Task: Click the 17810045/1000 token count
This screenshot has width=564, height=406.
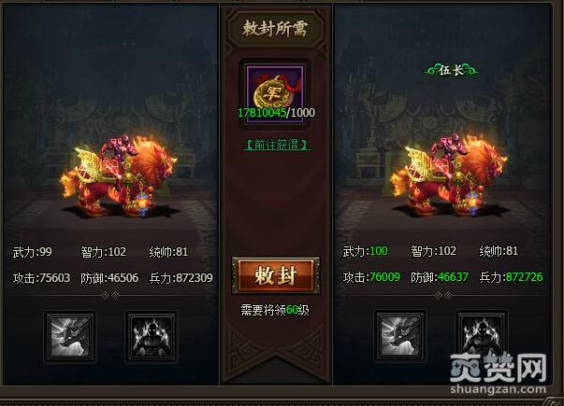Action: click(276, 112)
